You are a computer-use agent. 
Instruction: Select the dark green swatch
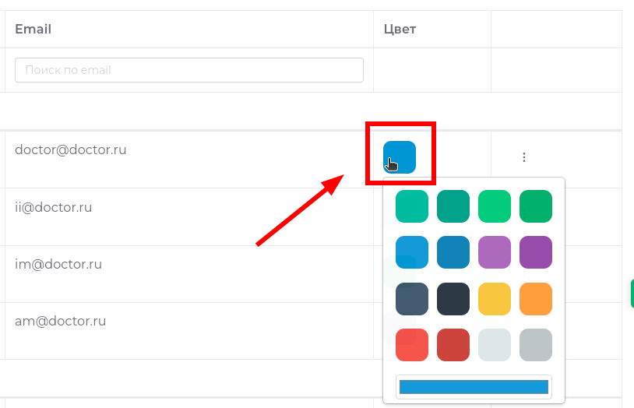[x=536, y=206]
